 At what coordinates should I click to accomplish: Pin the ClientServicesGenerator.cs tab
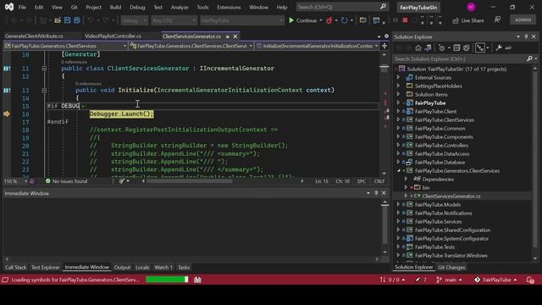228,36
